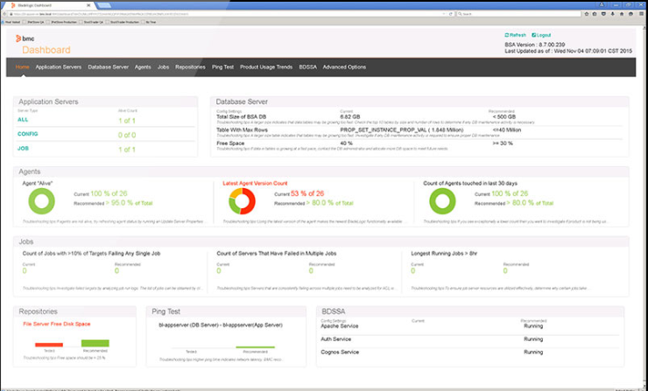Click the CONFIG server type link
Image resolution: width=648 pixels, height=391 pixels.
pos(28,134)
